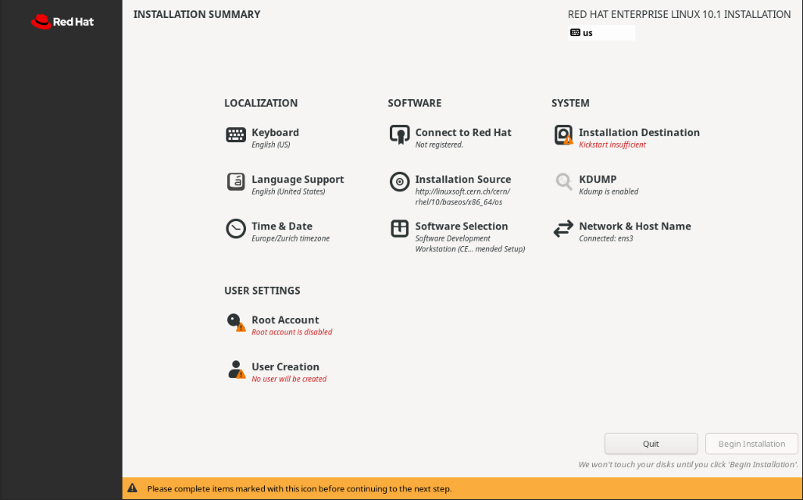
Task: Open Language Support via its icon
Action: (x=236, y=182)
